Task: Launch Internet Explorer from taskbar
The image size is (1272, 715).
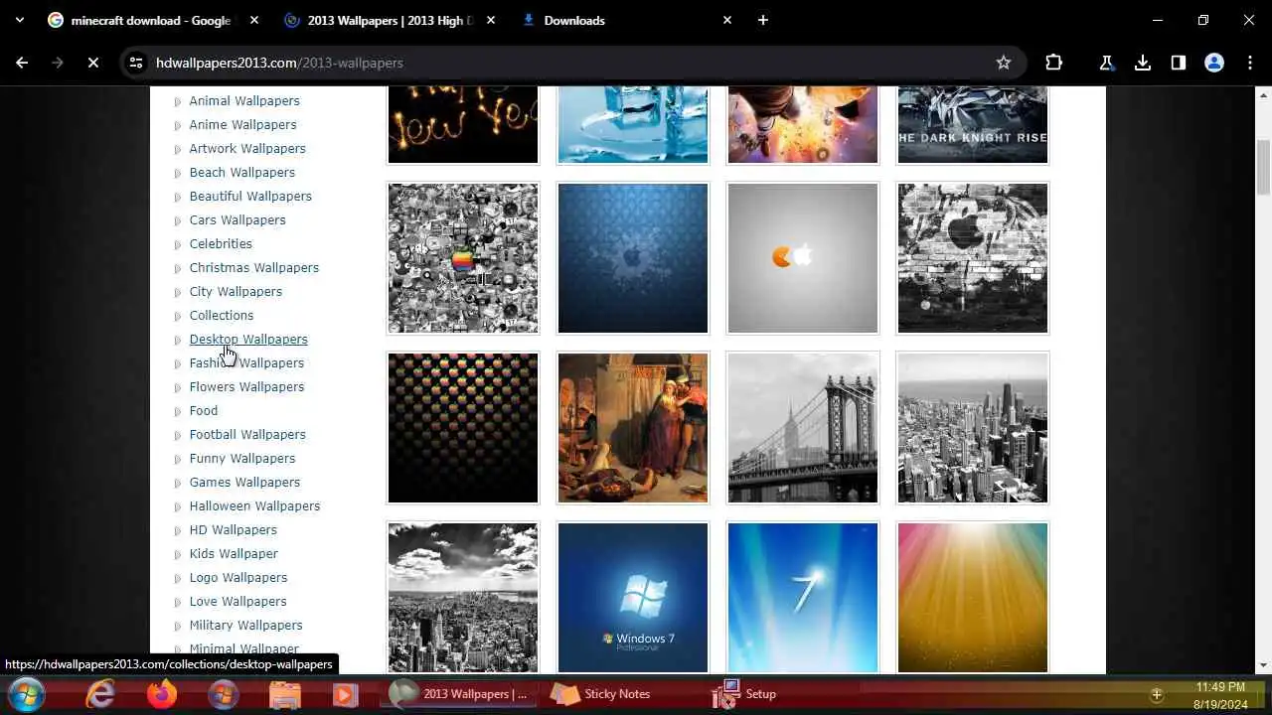Action: [100, 693]
